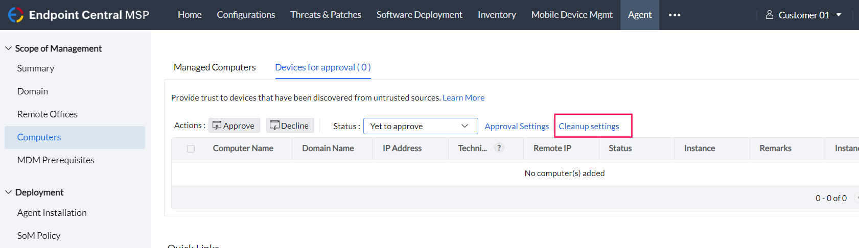Open the Threats & Patches menu
This screenshot has height=248, width=859.
(x=326, y=15)
